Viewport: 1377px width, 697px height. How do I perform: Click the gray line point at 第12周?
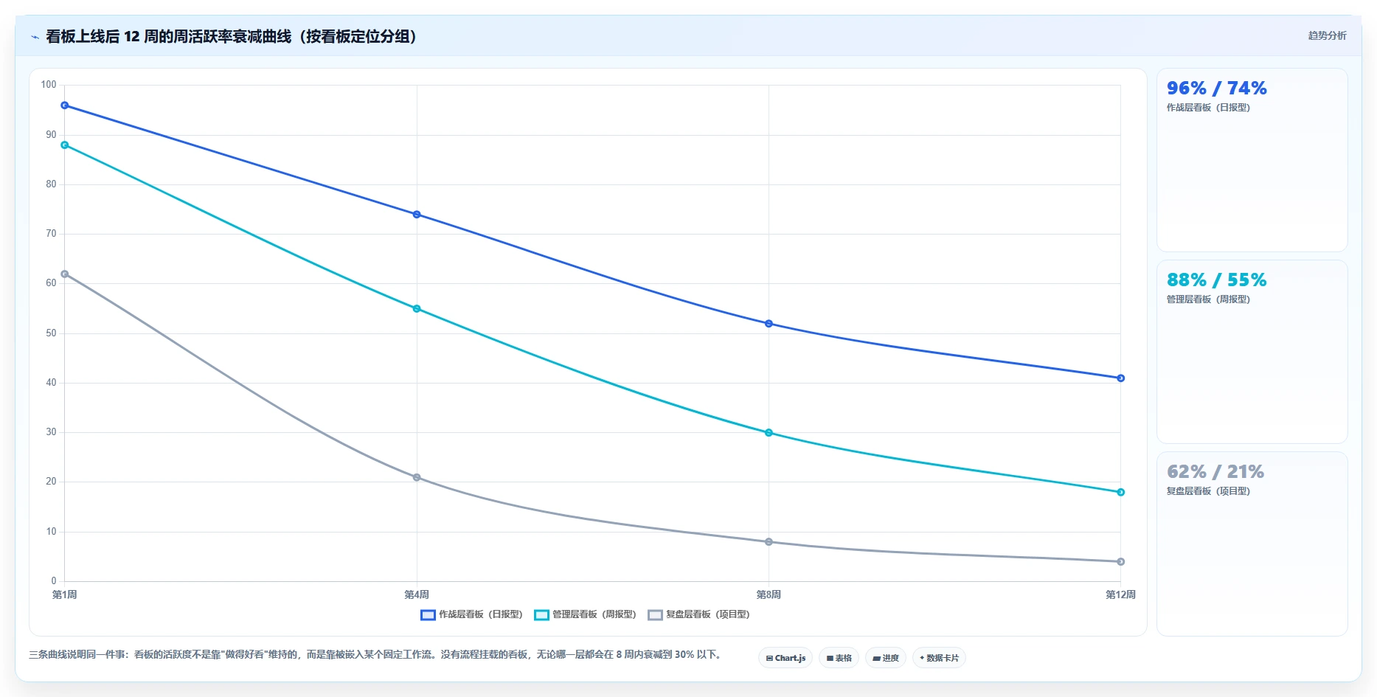pos(1120,562)
